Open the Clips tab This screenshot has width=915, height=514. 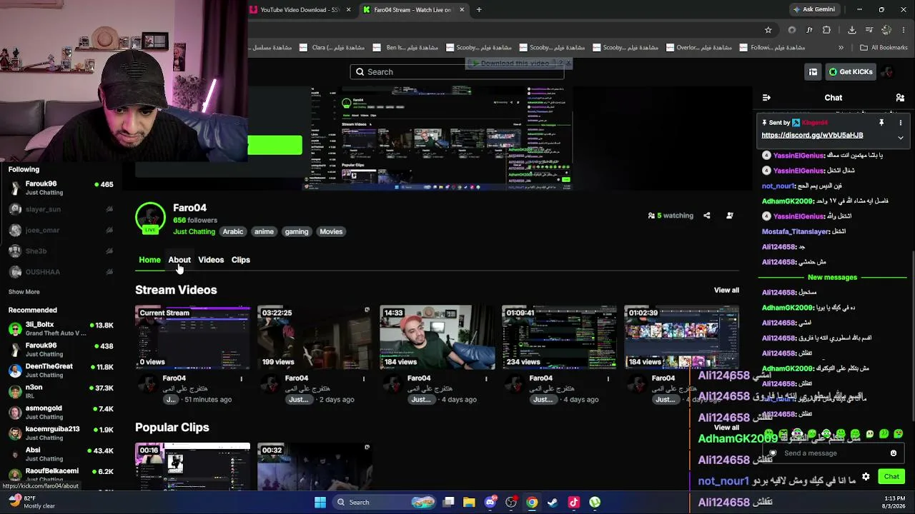coord(240,260)
